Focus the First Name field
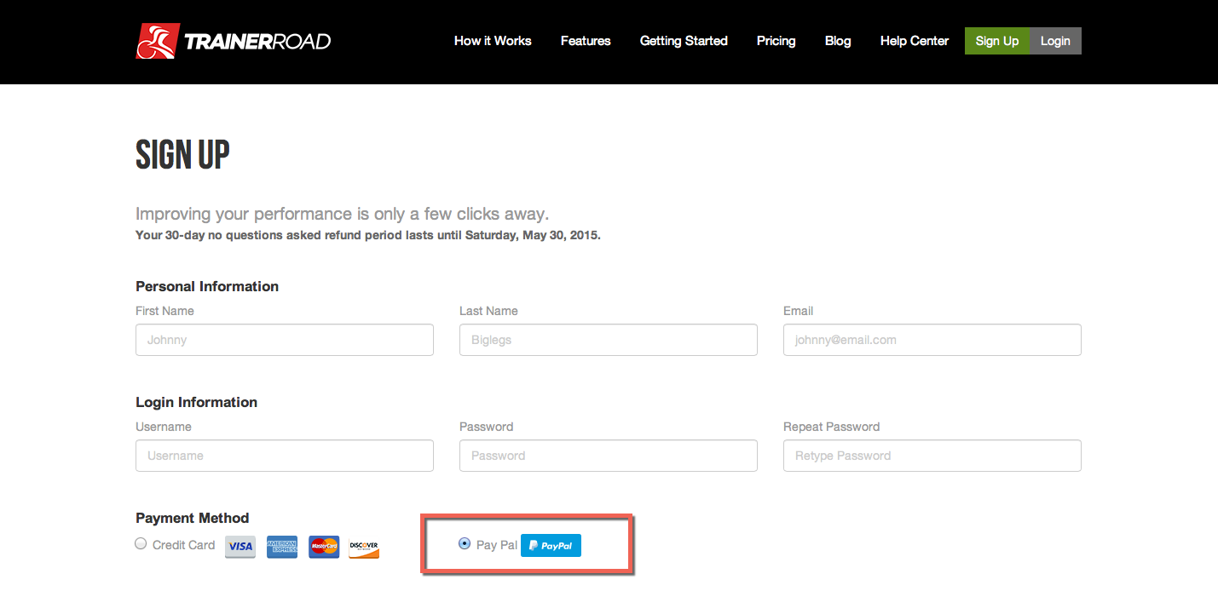 pos(285,340)
